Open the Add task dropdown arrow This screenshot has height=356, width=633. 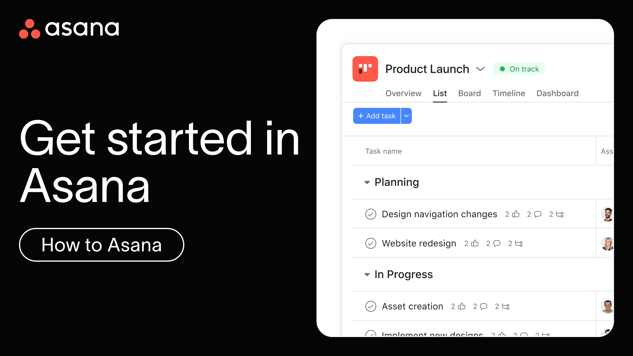(x=407, y=116)
